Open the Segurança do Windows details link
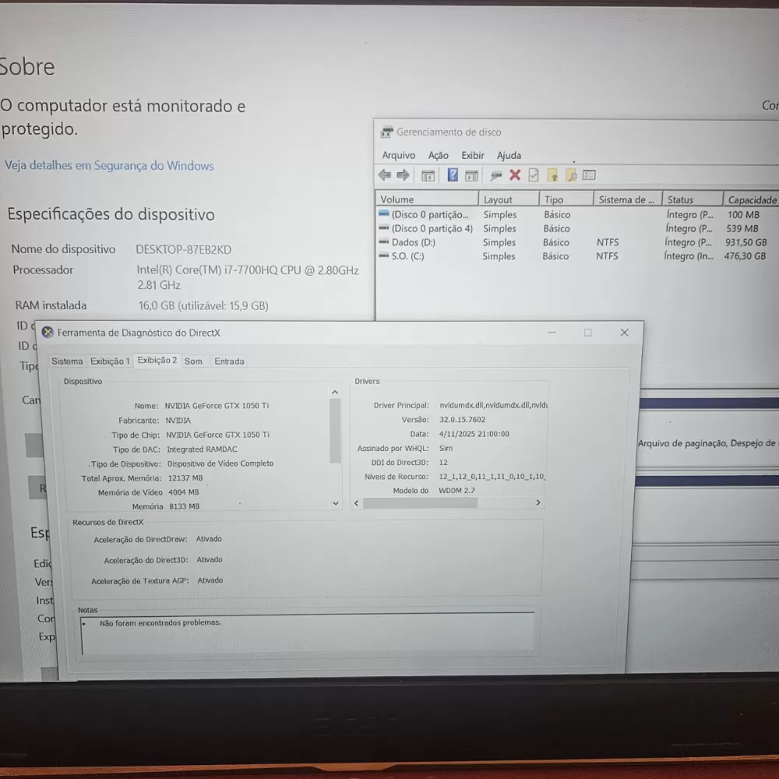This screenshot has width=779, height=779. click(x=109, y=165)
